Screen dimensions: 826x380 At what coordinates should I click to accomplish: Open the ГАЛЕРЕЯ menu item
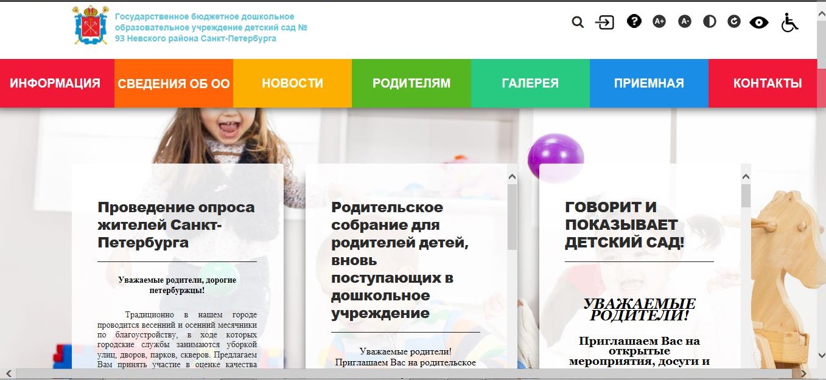pos(530,83)
